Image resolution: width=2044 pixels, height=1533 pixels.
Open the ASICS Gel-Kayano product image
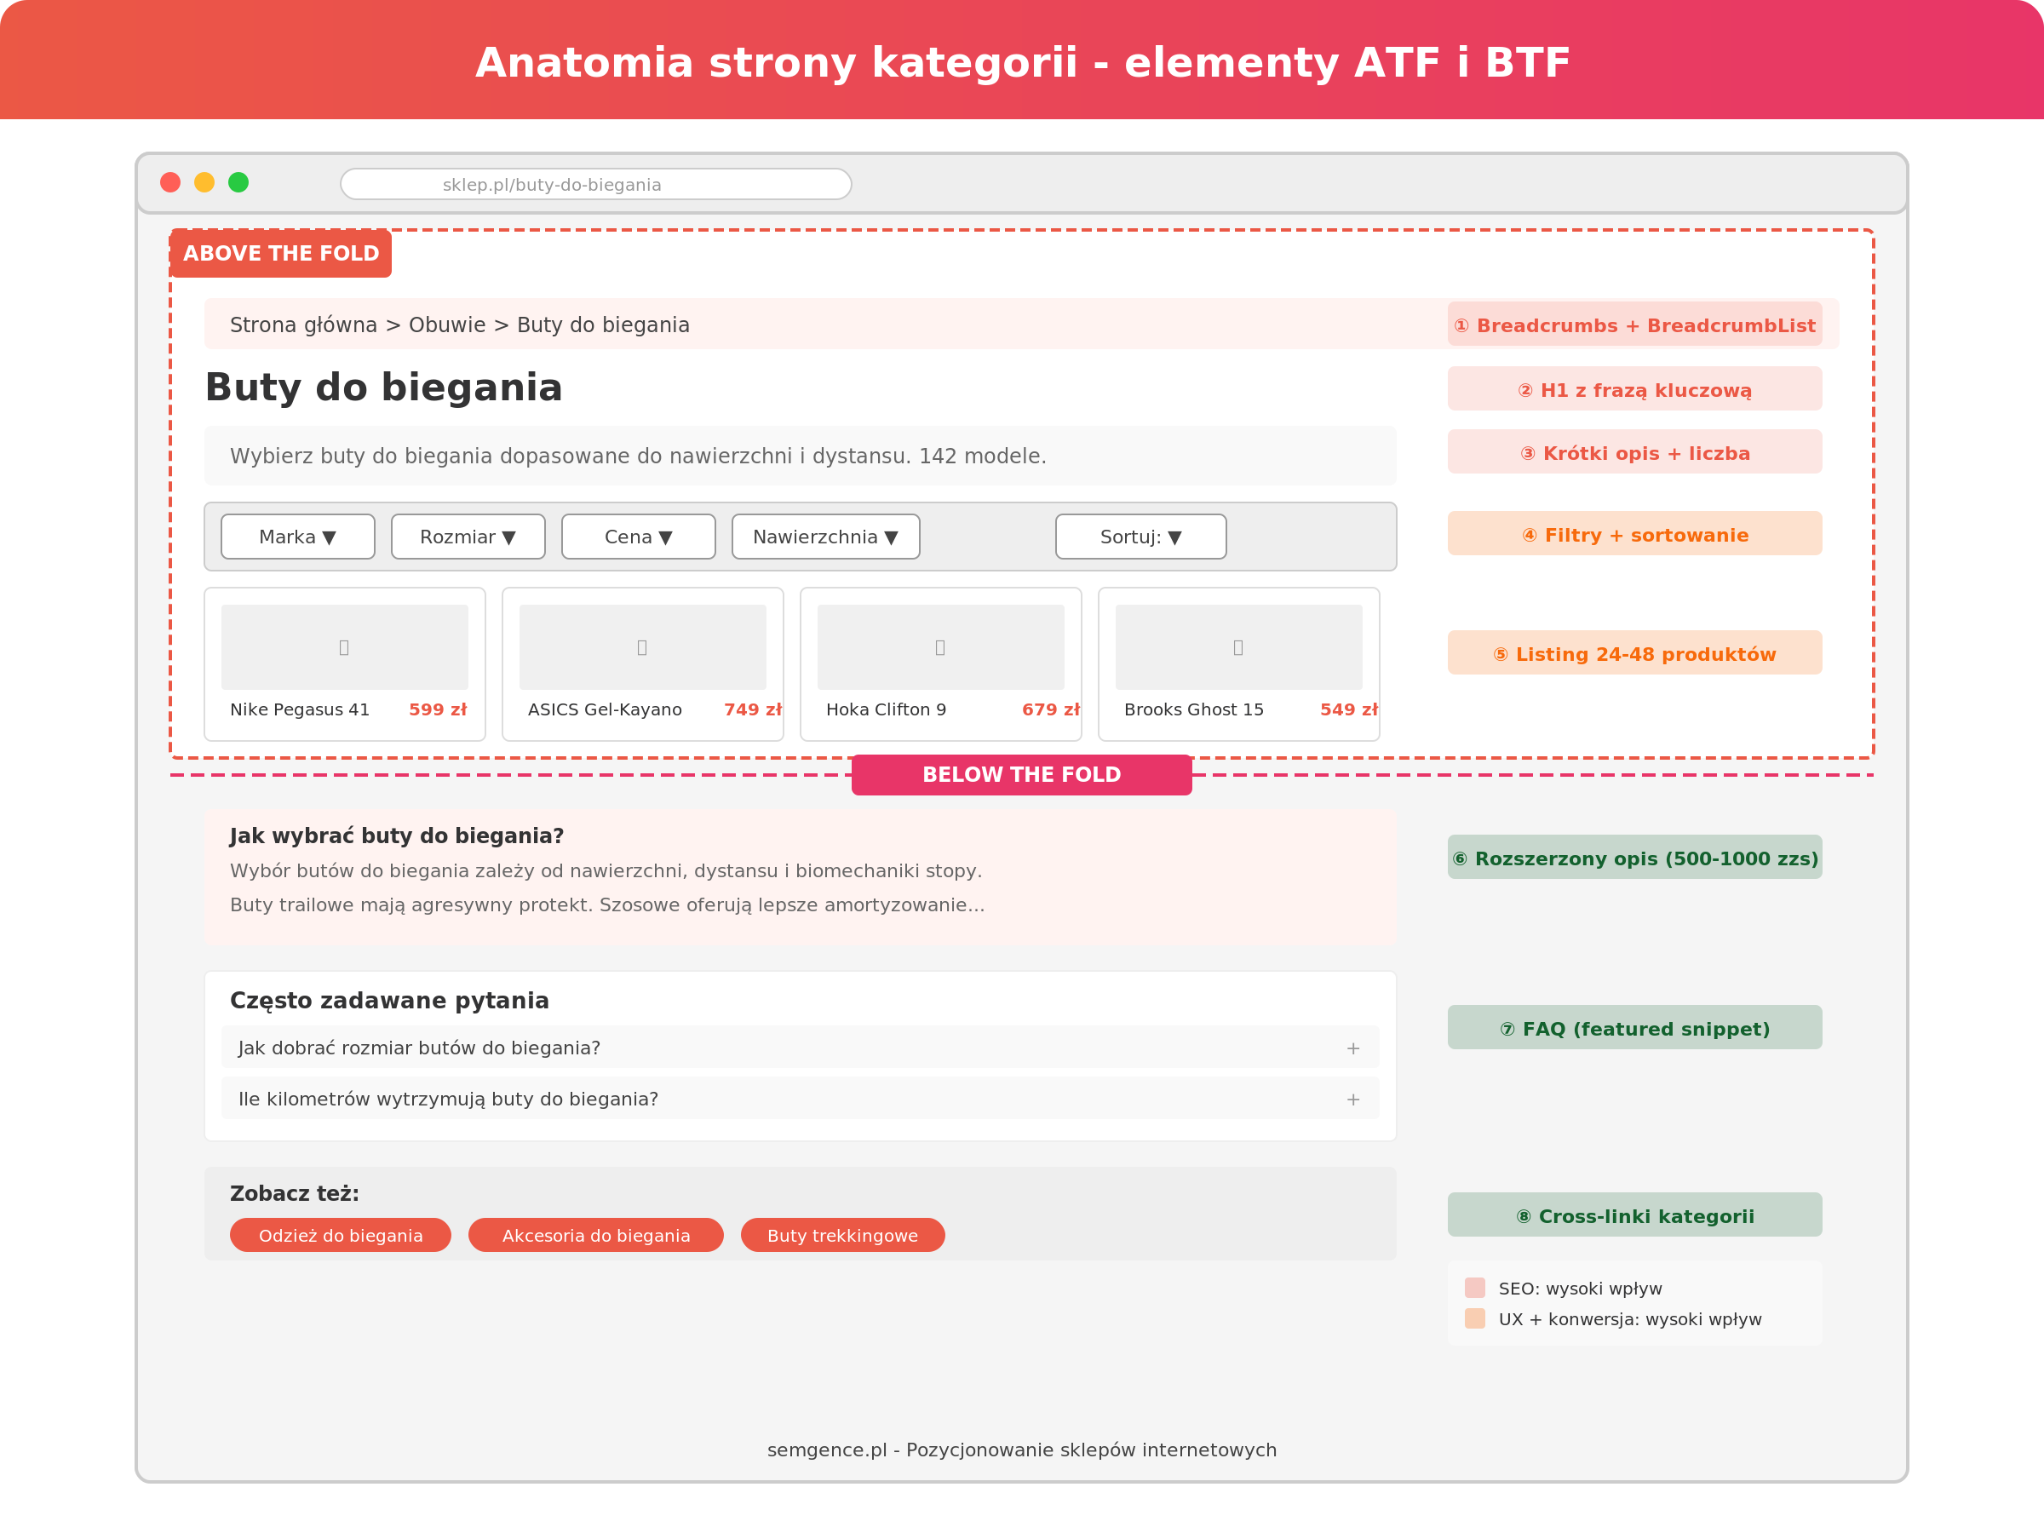click(x=642, y=646)
